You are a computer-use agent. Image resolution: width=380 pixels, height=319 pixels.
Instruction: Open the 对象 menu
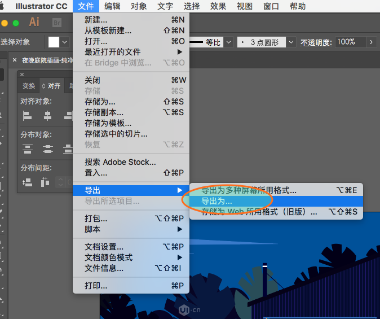(139, 6)
